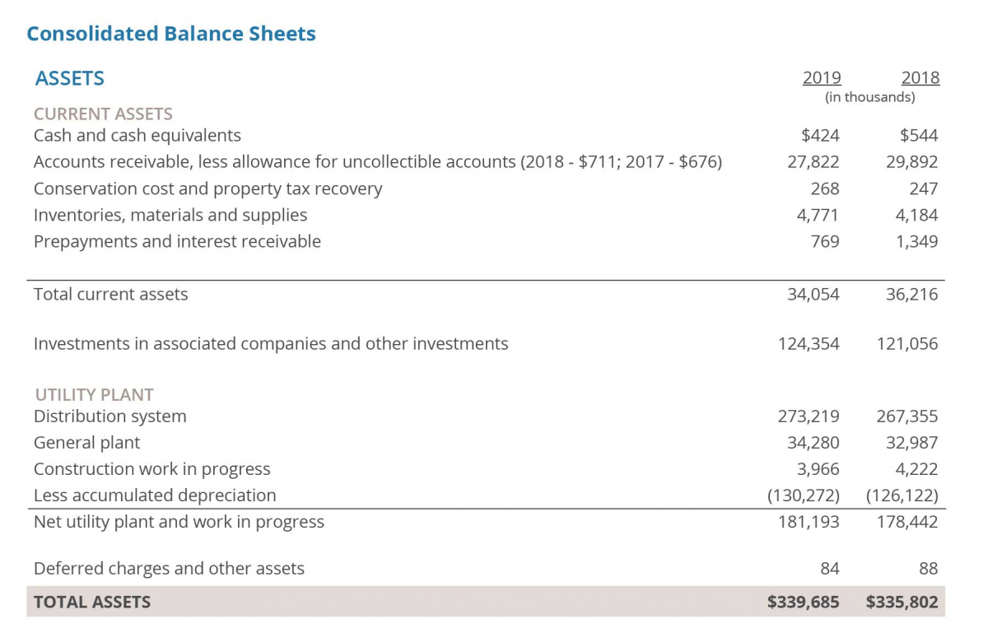Click the Total current assets row label
The width and height of the screenshot is (988, 642).
click(110, 294)
